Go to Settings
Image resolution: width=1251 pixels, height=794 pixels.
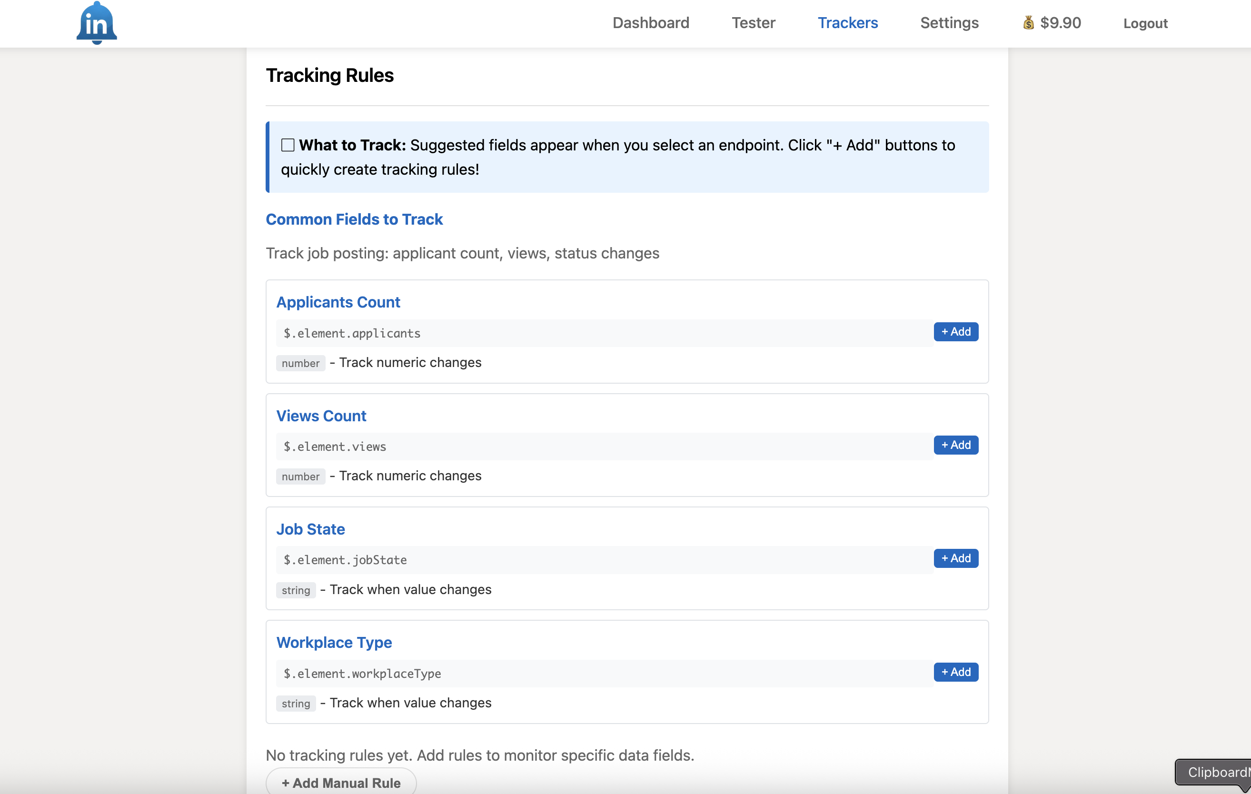click(949, 23)
